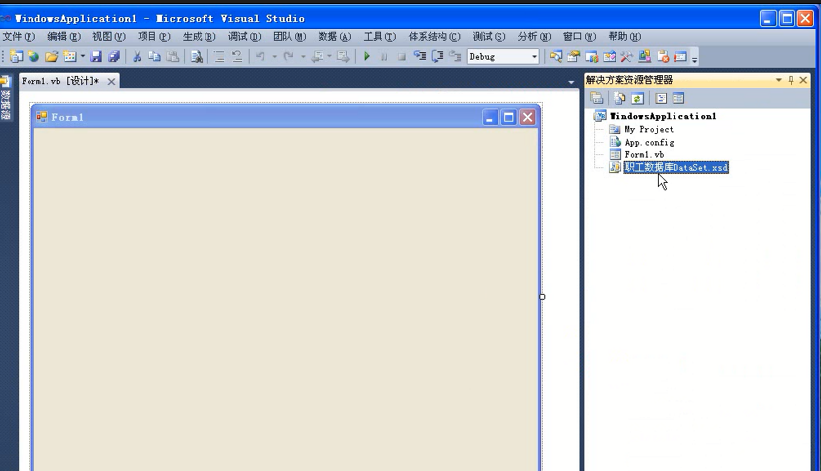
Task: Open the 团队(M) menu
Action: point(289,37)
